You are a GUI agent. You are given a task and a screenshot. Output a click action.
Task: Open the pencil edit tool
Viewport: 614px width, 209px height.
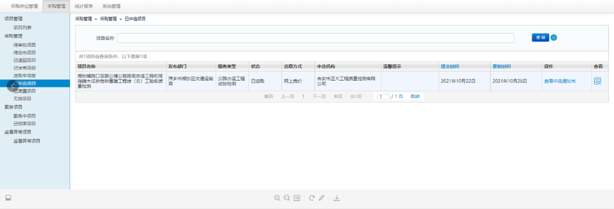point(321,198)
